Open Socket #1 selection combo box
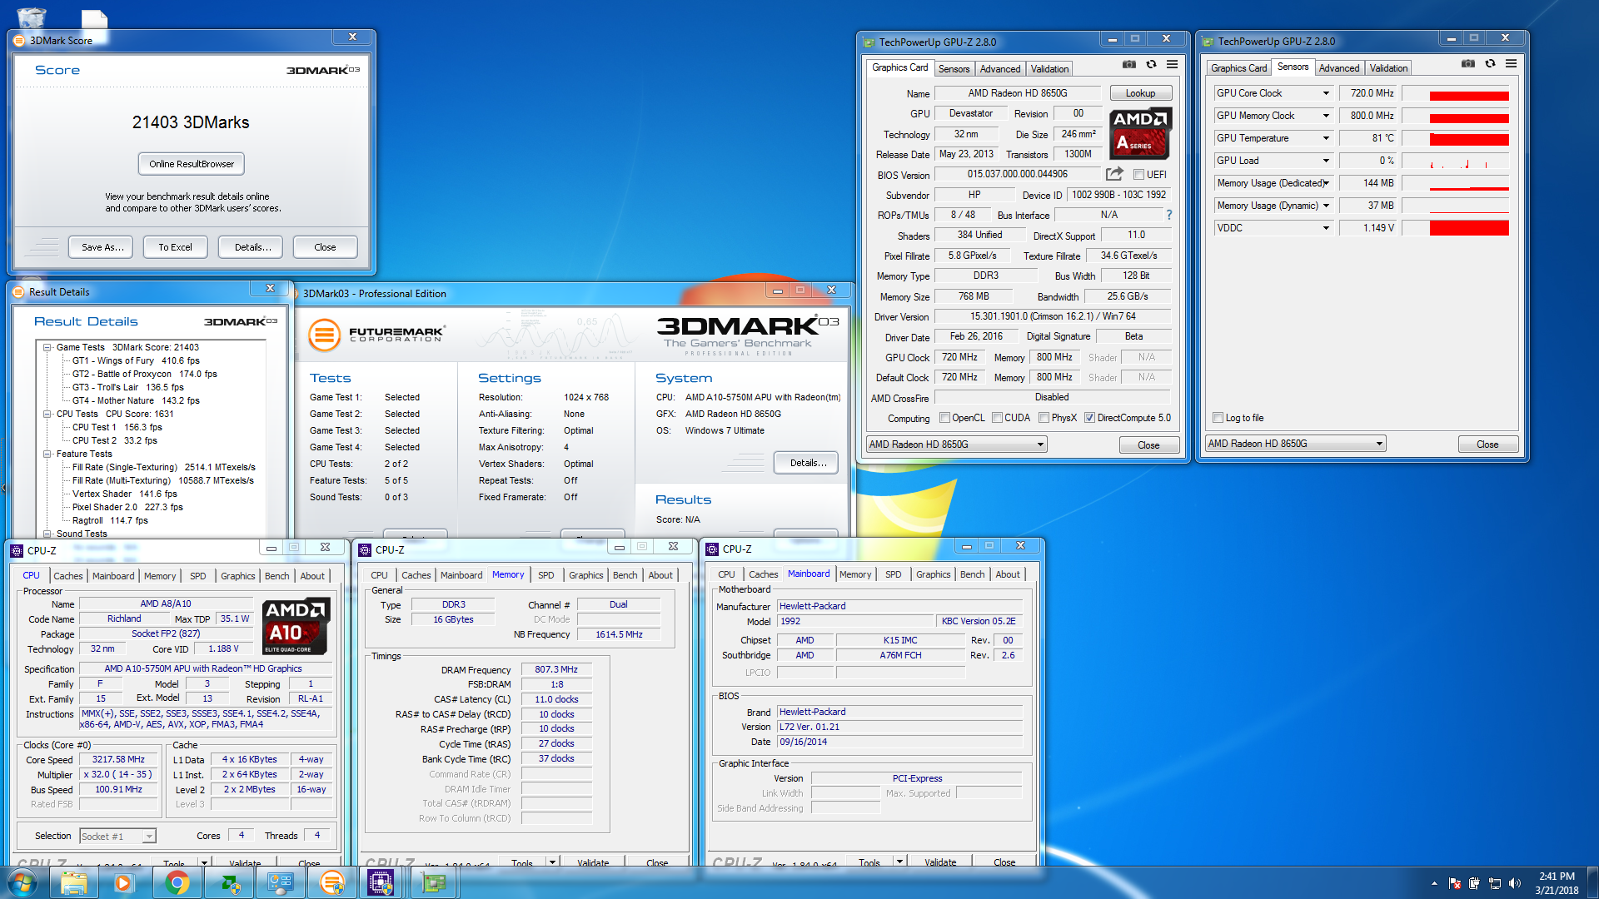 click(117, 836)
